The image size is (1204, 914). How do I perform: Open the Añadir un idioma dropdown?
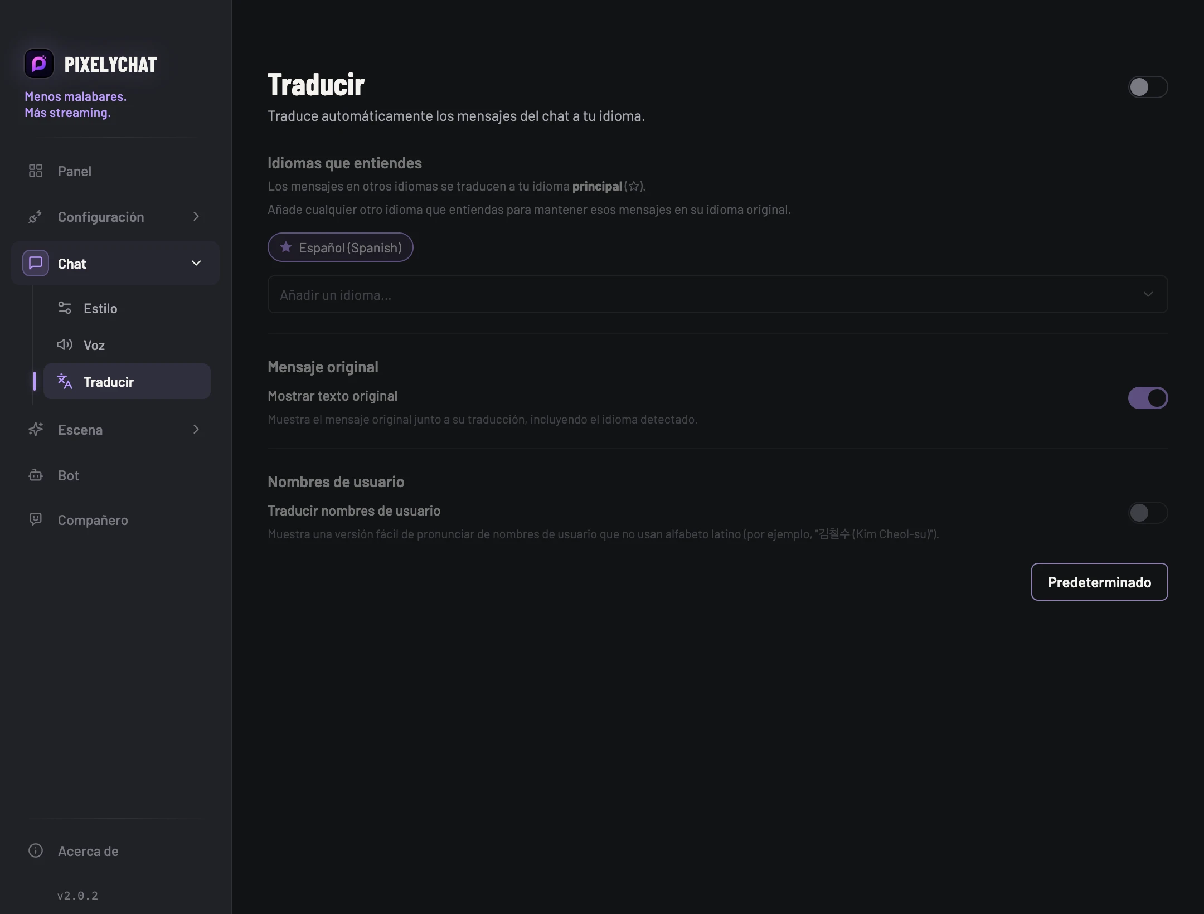(x=717, y=294)
